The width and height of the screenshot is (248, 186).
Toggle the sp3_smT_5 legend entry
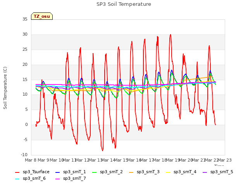(x=218, y=172)
